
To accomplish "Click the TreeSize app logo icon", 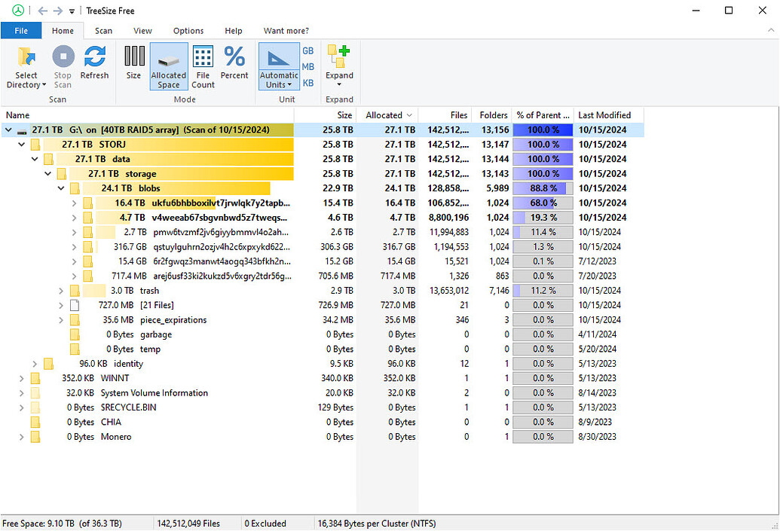I will 18,11.
